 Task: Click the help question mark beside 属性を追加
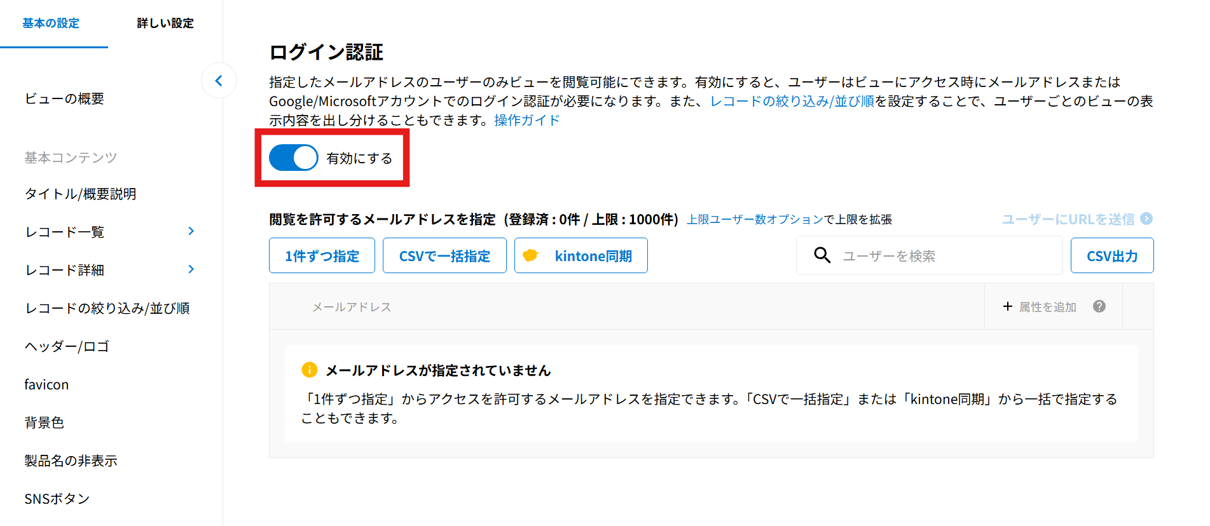click(x=1099, y=306)
